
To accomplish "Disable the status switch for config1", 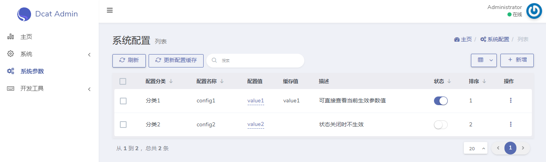I will pyautogui.click(x=441, y=101).
